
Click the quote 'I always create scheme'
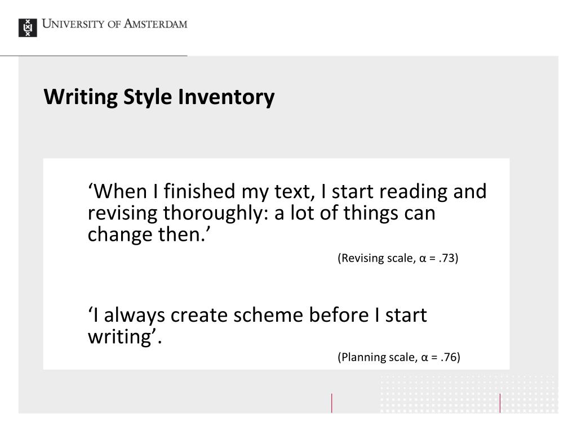[x=257, y=326]
